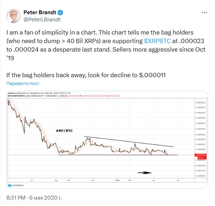Click the descending trendline on the chart
This screenshot has height=206, width=215.
click(129, 142)
